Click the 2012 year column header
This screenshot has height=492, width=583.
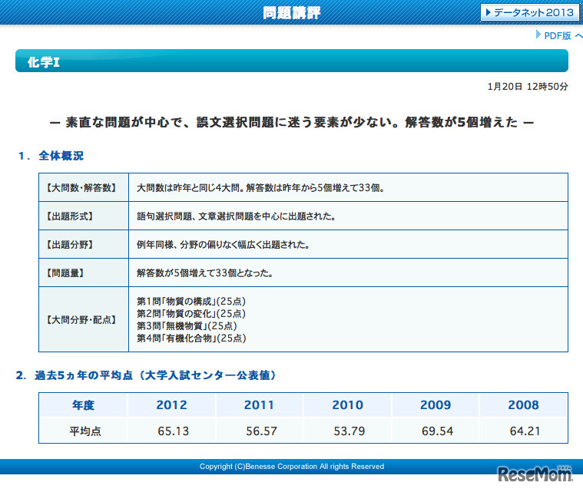pyautogui.click(x=172, y=404)
